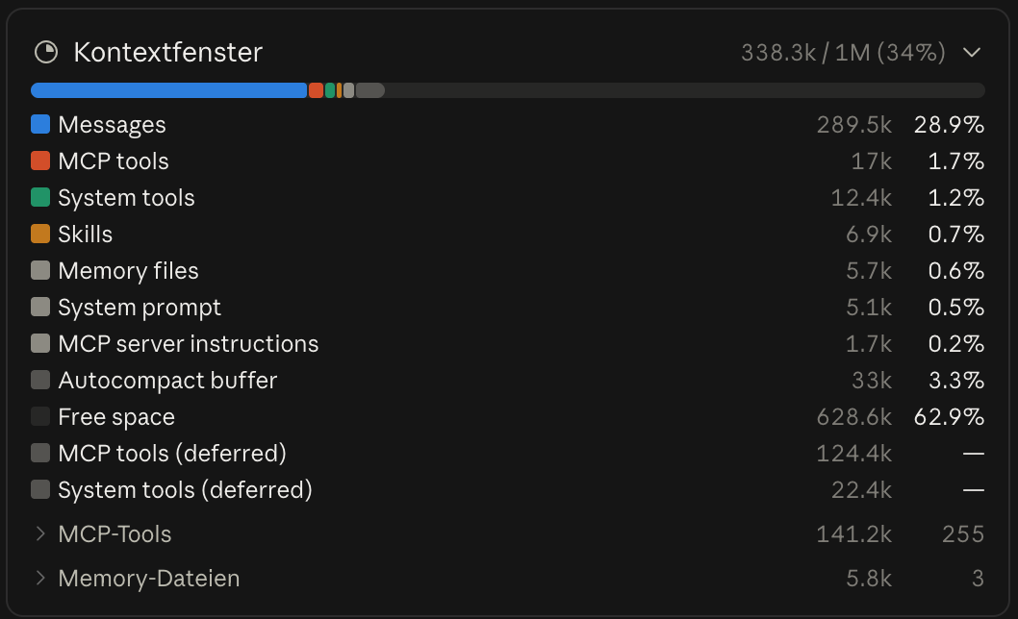Expand the MCP-Tools section
The height and width of the screenshot is (619, 1018).
pyautogui.click(x=40, y=533)
